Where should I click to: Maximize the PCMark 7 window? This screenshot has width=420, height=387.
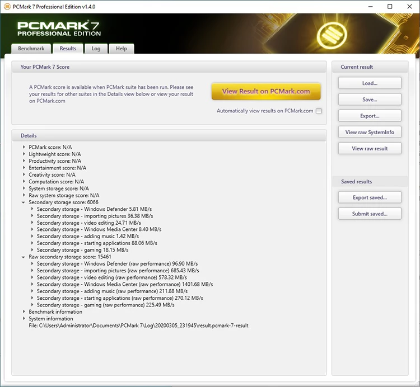click(x=390, y=7)
